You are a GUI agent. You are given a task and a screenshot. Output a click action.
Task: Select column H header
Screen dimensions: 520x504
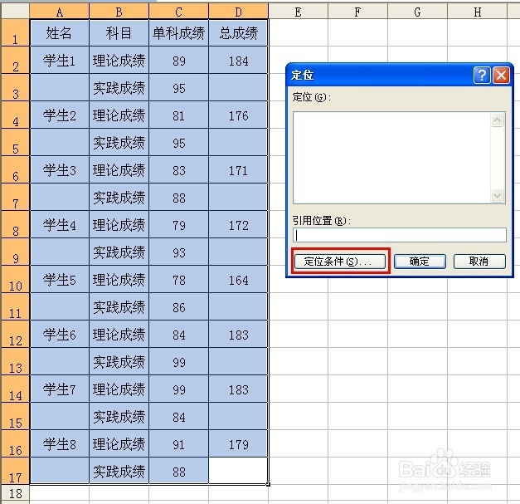[477, 12]
